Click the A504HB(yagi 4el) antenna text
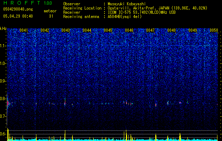 pos(125,17)
